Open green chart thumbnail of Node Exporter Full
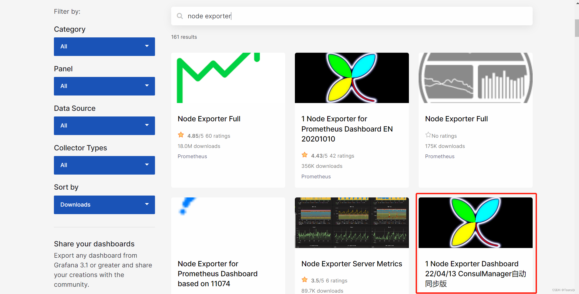 click(228, 78)
